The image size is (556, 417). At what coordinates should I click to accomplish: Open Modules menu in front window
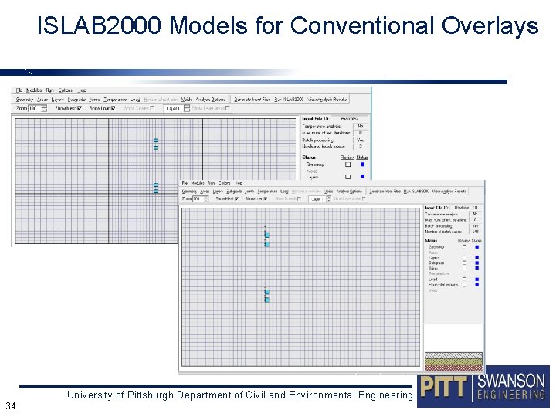coord(198,183)
